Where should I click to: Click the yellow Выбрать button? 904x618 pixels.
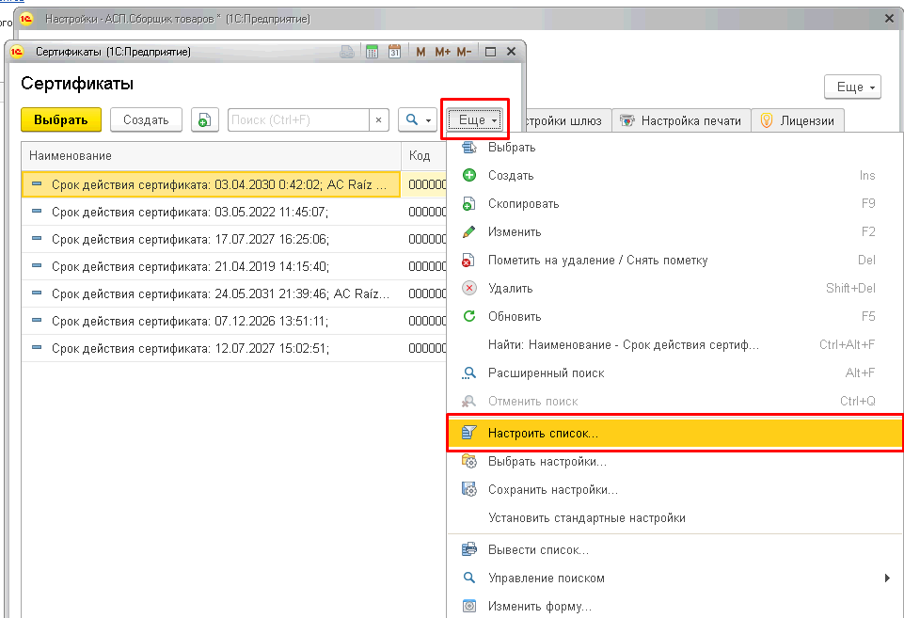(x=61, y=119)
